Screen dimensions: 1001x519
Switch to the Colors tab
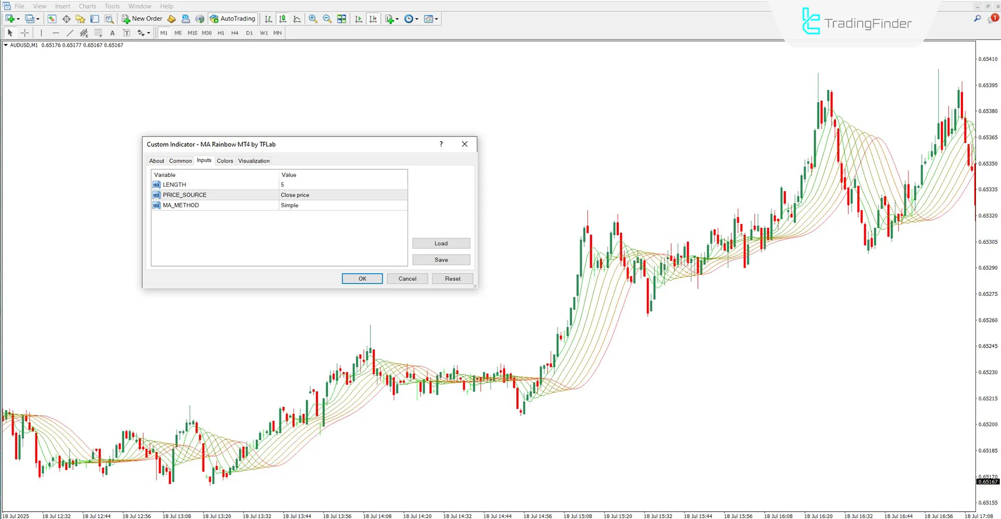pos(225,160)
